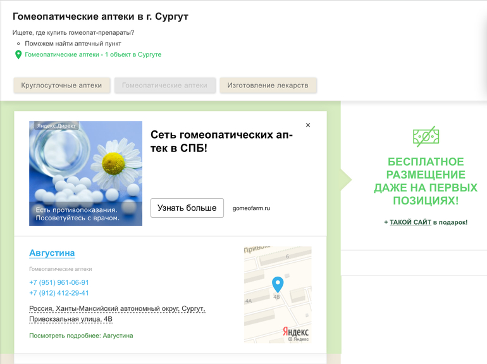This screenshot has width=487, height=364.
Task: Click the ad headline about СПБ pharmacies
Action: pos(221,142)
